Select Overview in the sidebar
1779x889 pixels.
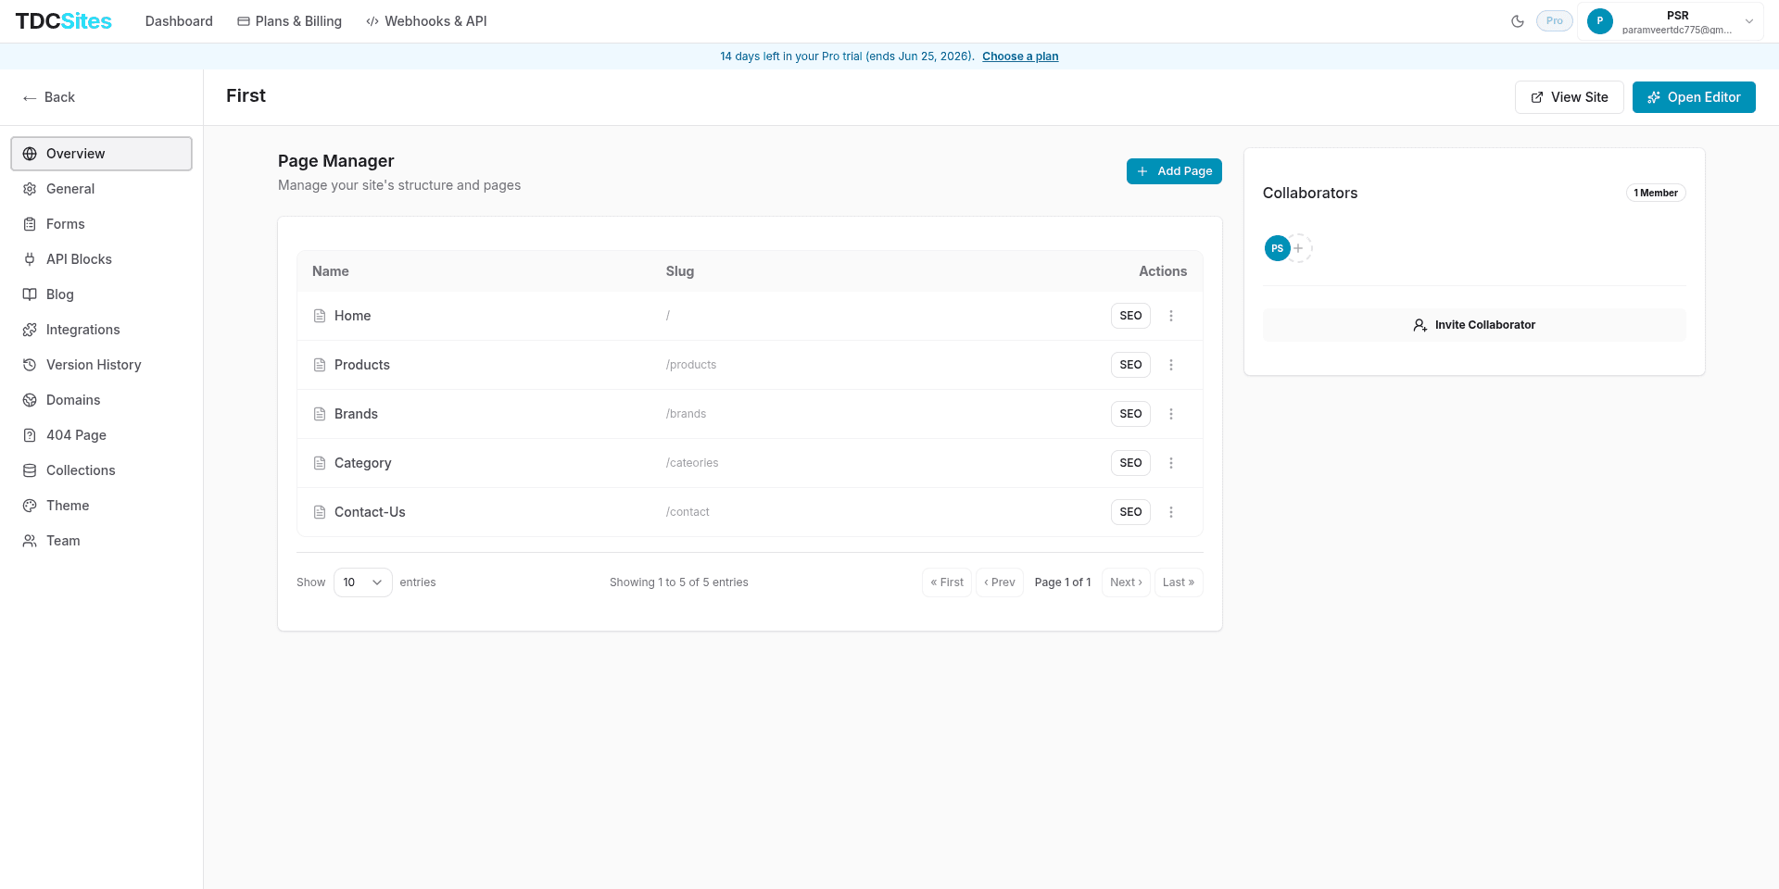pyautogui.click(x=101, y=154)
